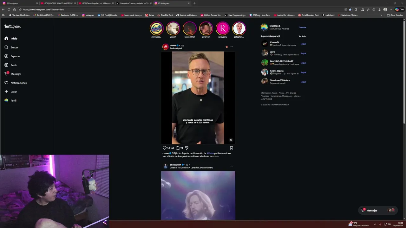Show hidden system tray icons

point(375,224)
